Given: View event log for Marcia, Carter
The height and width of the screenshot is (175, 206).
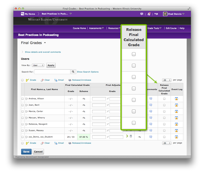Looking at the screenshot, I should [177, 111].
